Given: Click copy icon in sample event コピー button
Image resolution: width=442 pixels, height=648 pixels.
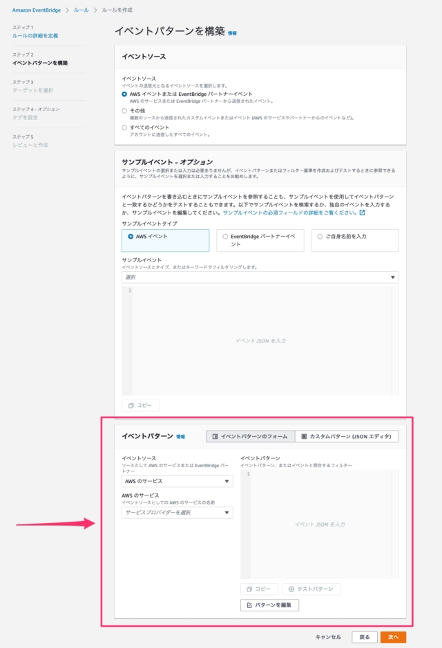Looking at the screenshot, I should pos(131,405).
